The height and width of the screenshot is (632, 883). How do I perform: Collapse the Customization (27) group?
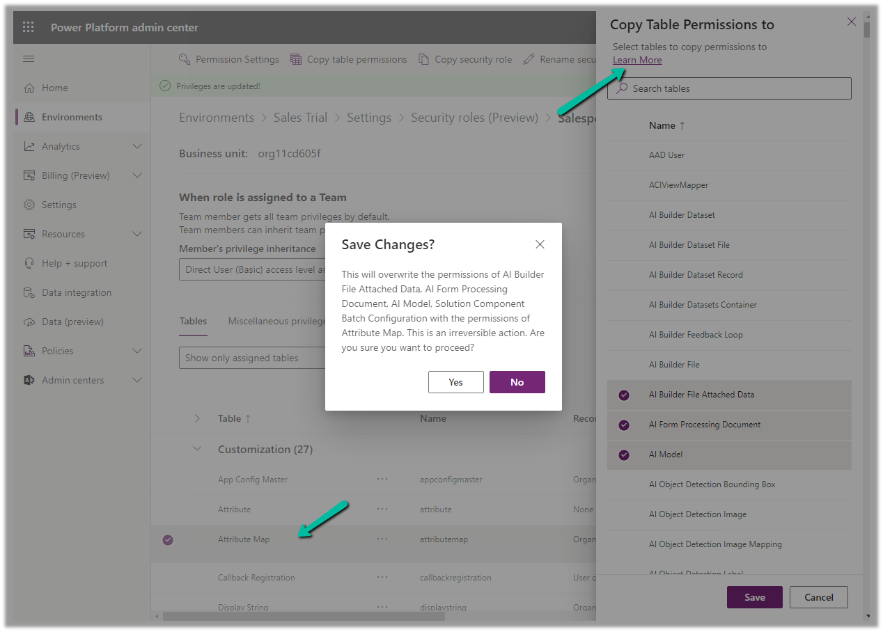tap(197, 450)
